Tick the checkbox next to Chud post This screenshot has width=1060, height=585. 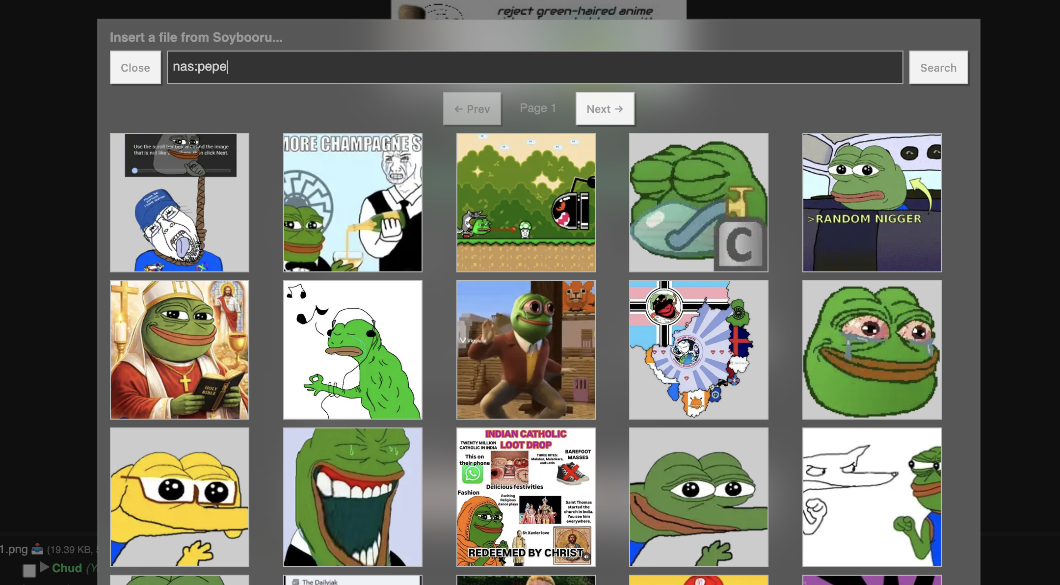29,570
